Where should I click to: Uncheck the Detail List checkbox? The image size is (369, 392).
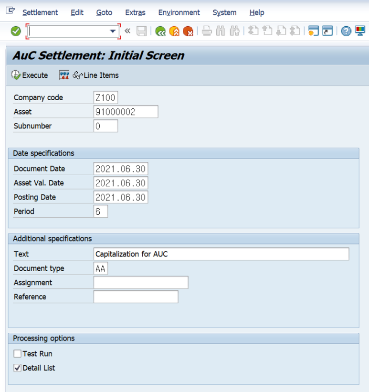click(17, 368)
